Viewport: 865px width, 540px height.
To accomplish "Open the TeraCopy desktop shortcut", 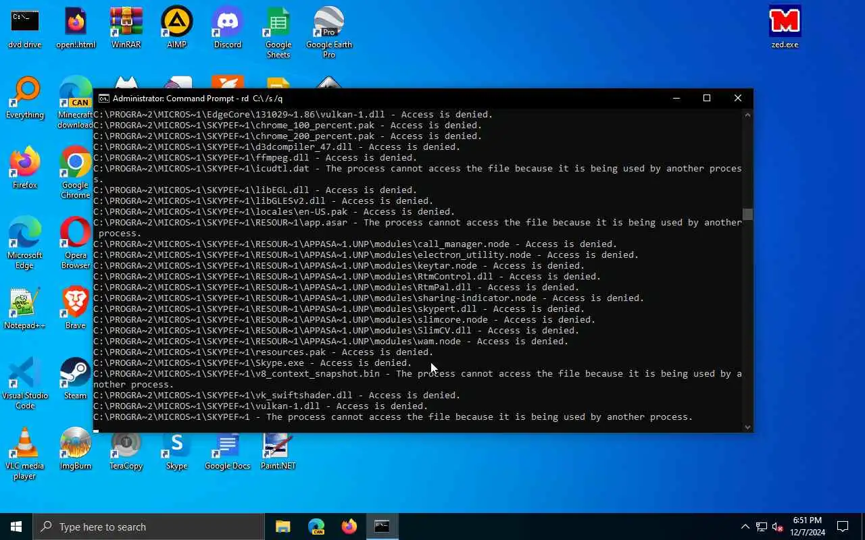I will (x=126, y=450).
